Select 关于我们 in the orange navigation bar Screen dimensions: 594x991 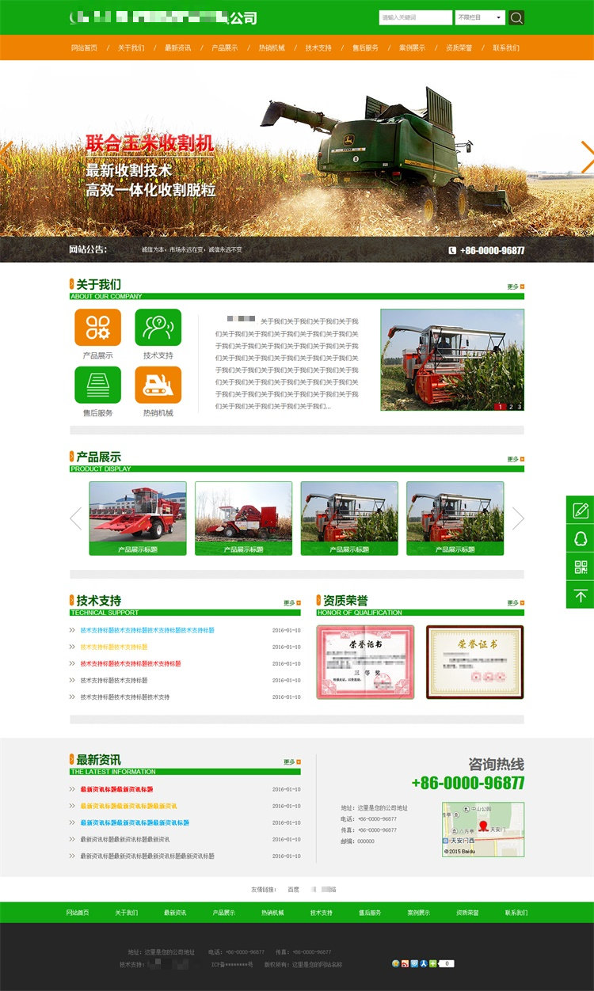coord(131,48)
